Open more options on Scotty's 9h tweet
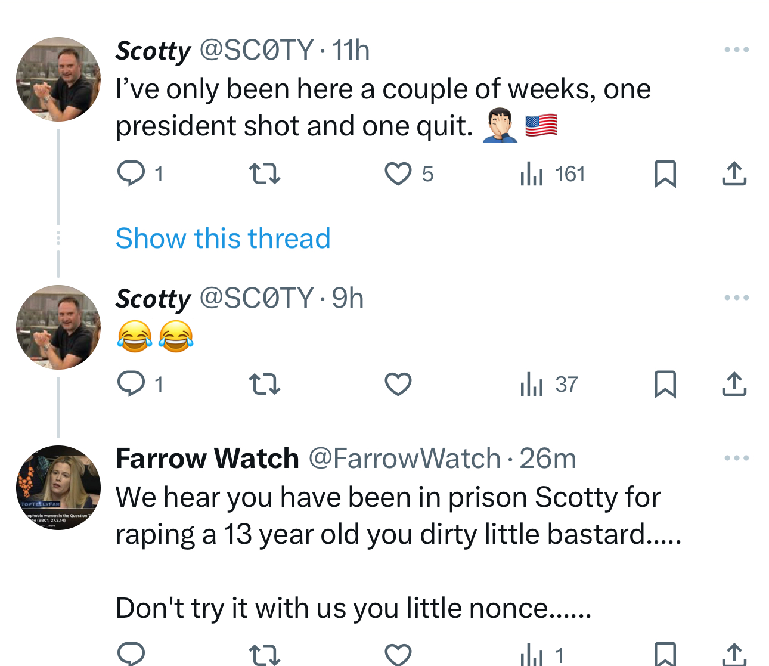 736,298
